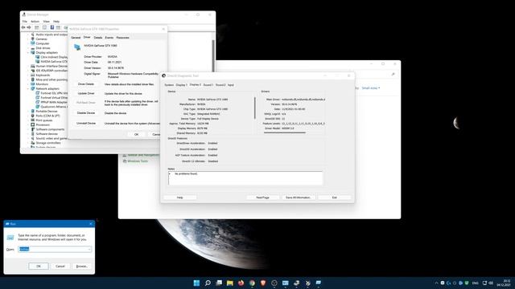Viewport: 515px width, 289px height.
Task: Switch to Sound 1 tab in DirectX tool
Action: click(208, 85)
